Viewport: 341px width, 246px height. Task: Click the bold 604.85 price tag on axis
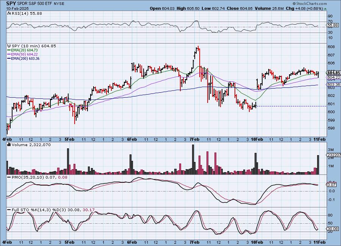click(333, 73)
